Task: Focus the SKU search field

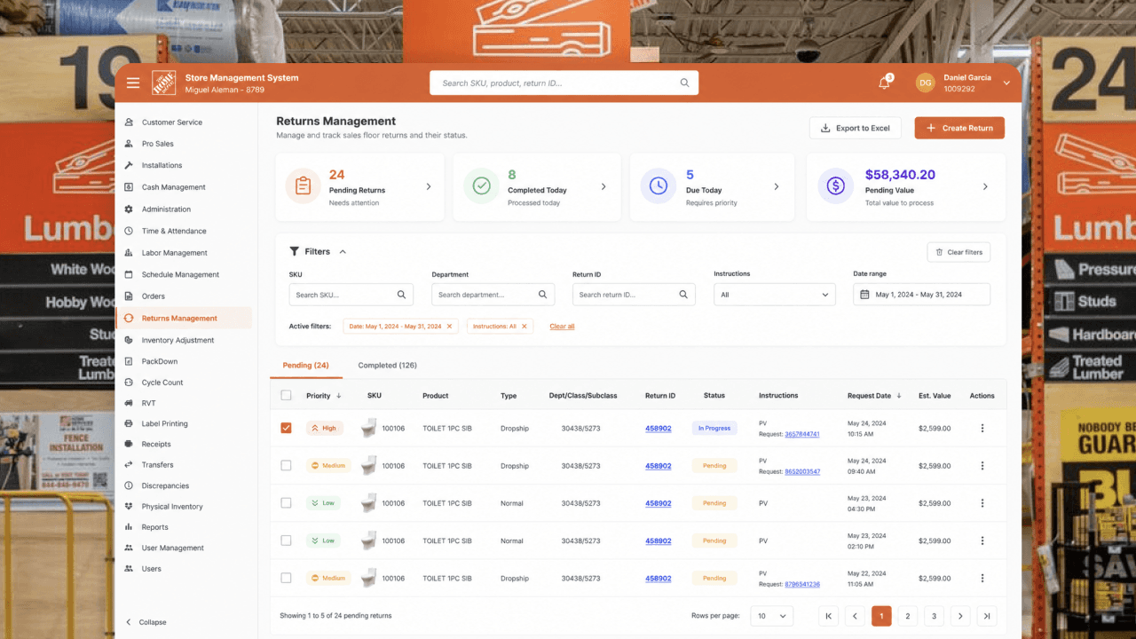Action: (351, 295)
